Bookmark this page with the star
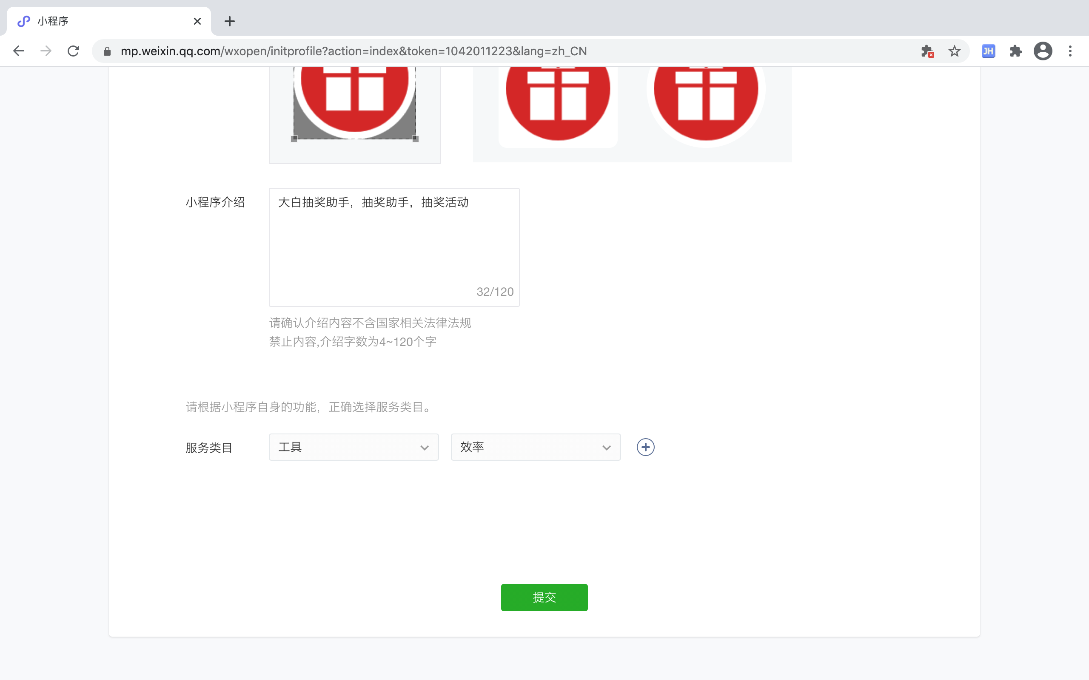 pos(954,51)
